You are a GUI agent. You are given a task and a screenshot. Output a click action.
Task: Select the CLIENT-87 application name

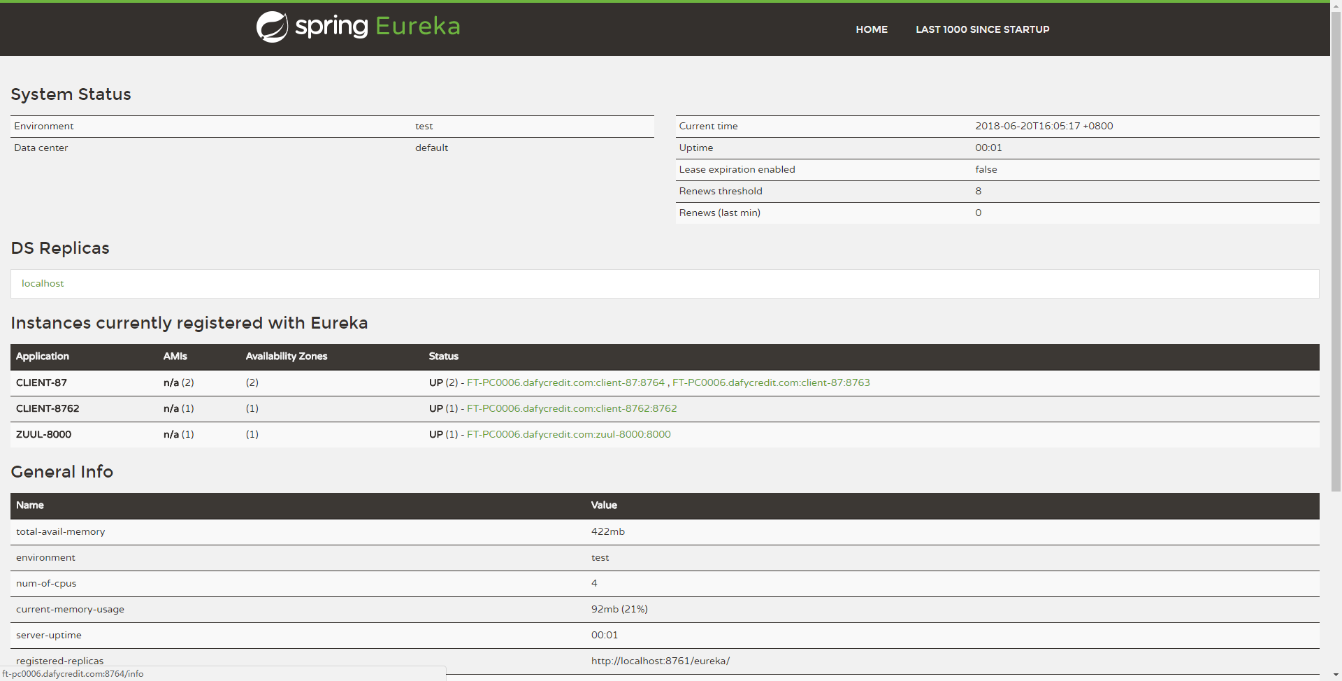pyautogui.click(x=41, y=382)
